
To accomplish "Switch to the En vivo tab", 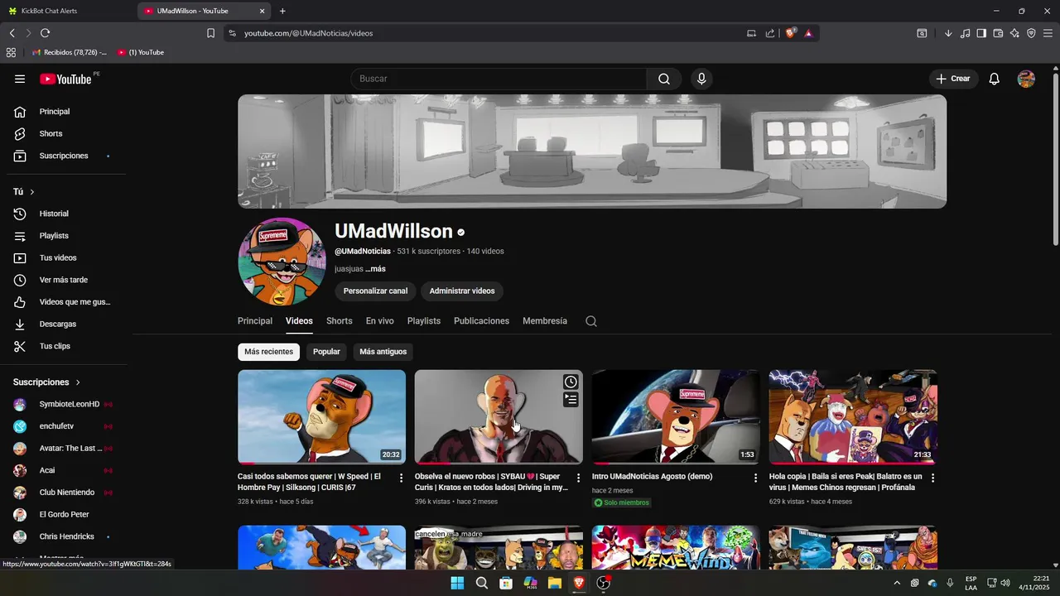I will 380,321.
